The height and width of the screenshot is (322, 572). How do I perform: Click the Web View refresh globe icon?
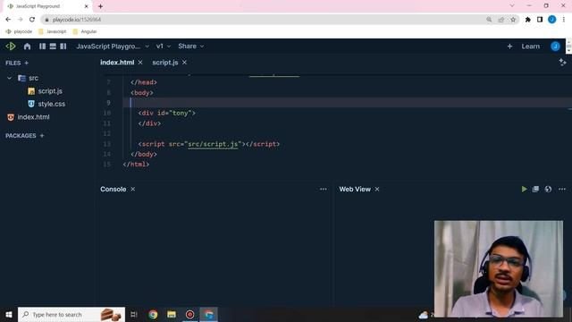[548, 189]
